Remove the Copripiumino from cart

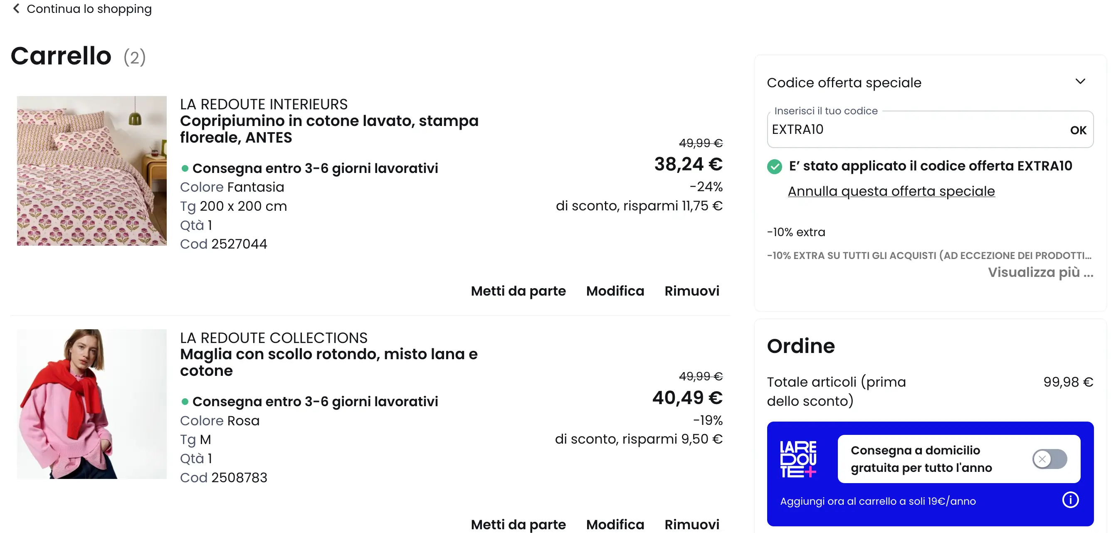(692, 291)
